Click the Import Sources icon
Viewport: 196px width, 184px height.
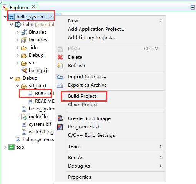pos(60,77)
